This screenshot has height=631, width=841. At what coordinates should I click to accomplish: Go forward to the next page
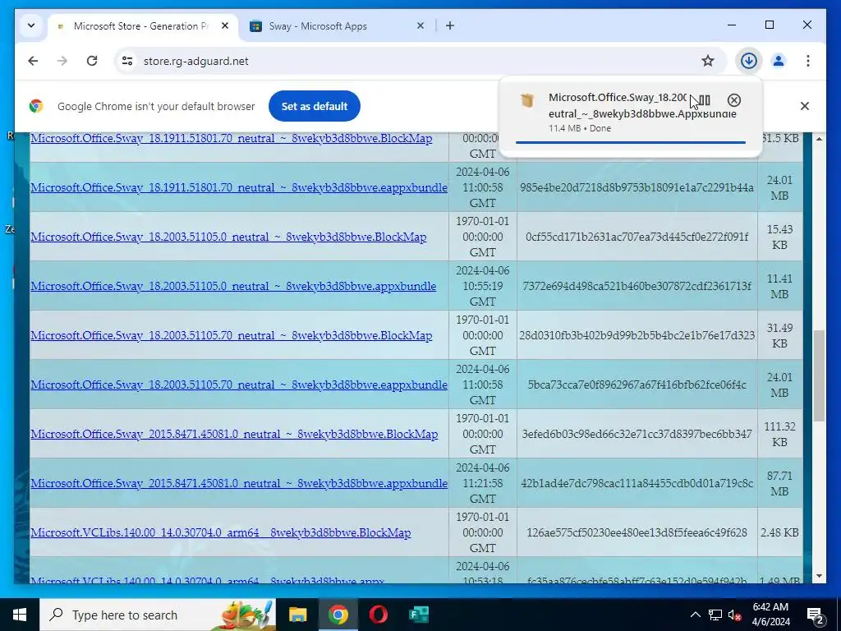point(62,61)
